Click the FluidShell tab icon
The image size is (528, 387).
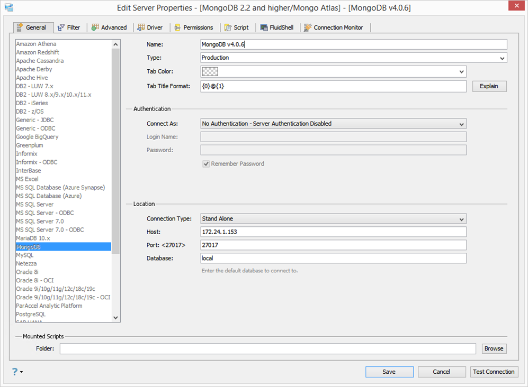(x=264, y=27)
